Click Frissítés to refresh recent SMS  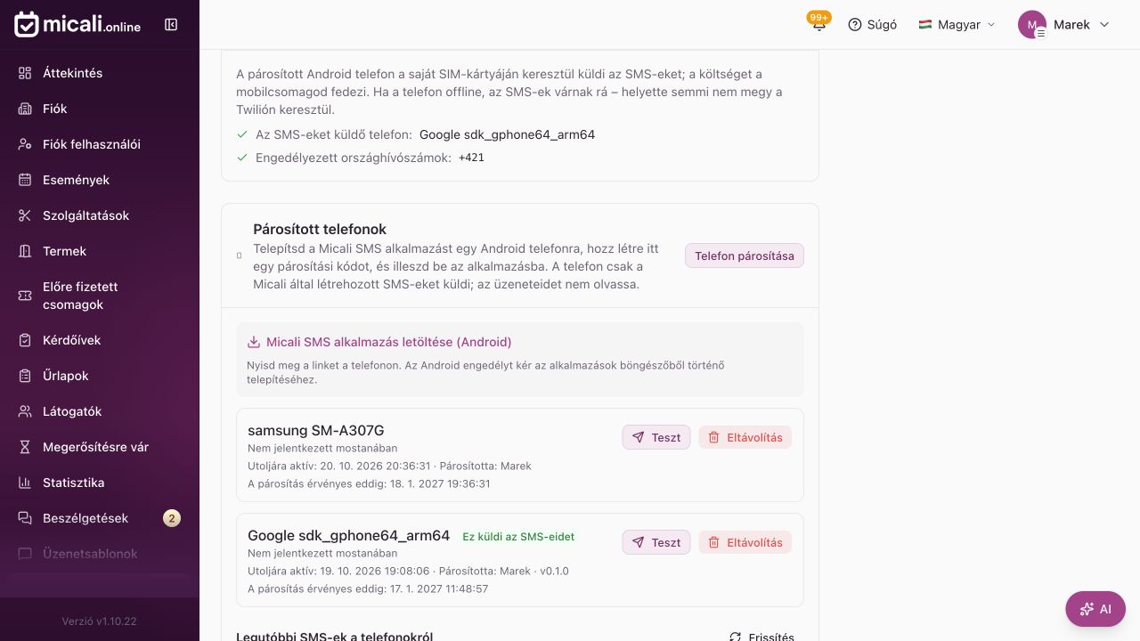click(x=761, y=637)
